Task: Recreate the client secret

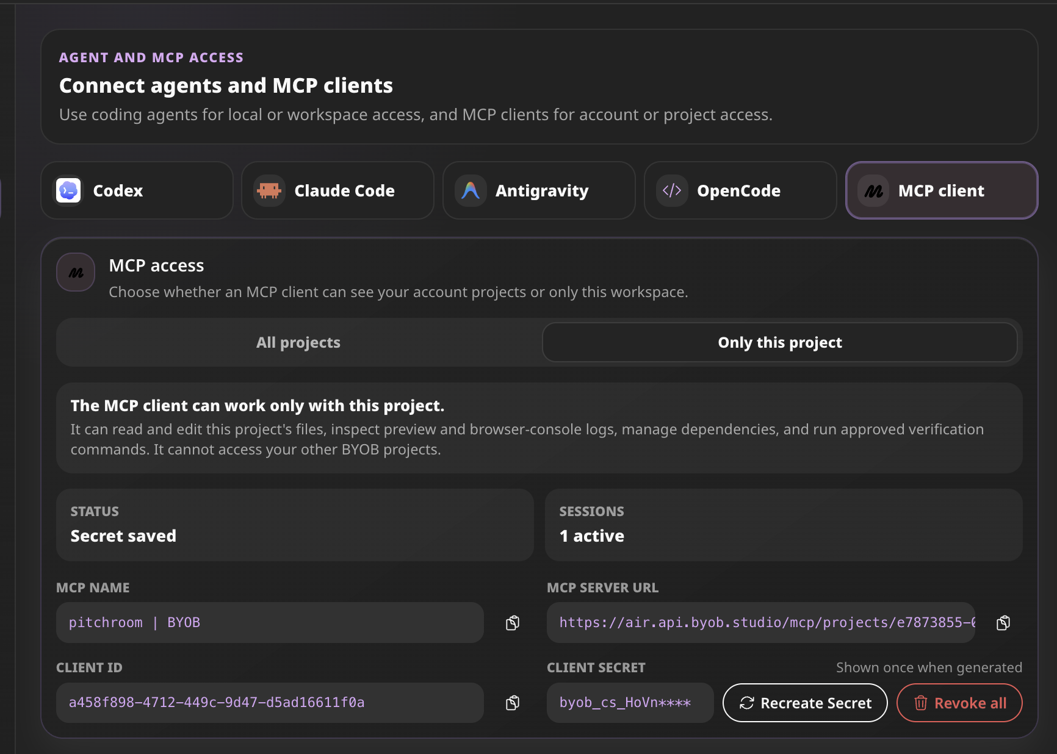Action: point(805,703)
